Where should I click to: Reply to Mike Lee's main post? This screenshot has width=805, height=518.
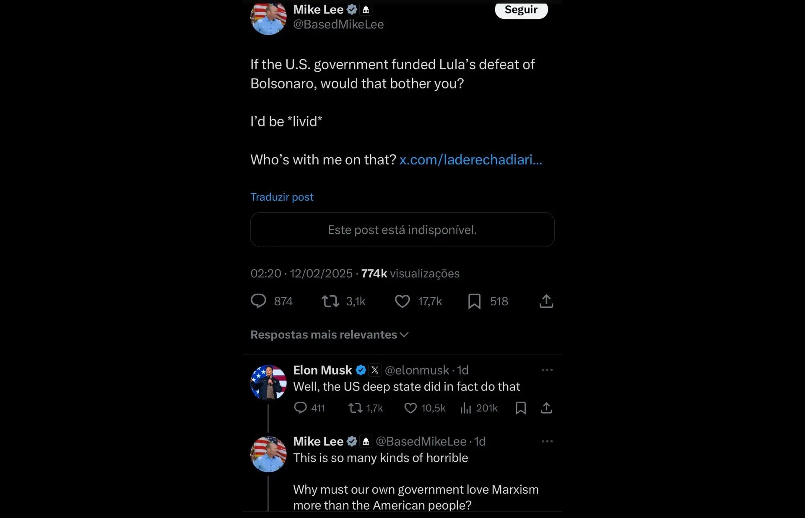pos(259,301)
